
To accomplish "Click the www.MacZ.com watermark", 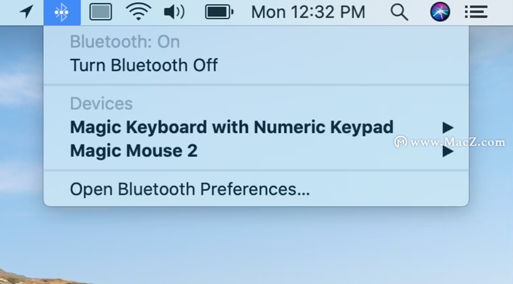I will coord(450,142).
